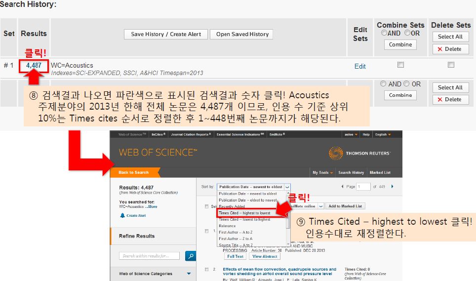Open the English language dropdown
The height and width of the screenshot is (281, 476).
383,134
